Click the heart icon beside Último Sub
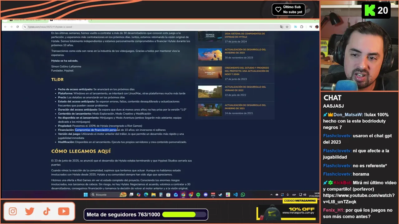399x224 pixels. (278, 9)
